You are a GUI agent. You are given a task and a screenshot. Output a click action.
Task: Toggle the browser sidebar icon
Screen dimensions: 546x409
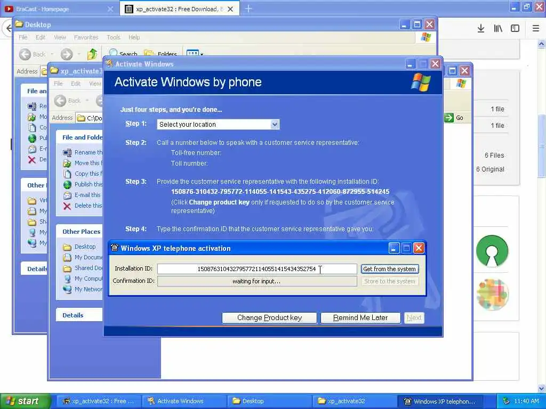coord(515,28)
